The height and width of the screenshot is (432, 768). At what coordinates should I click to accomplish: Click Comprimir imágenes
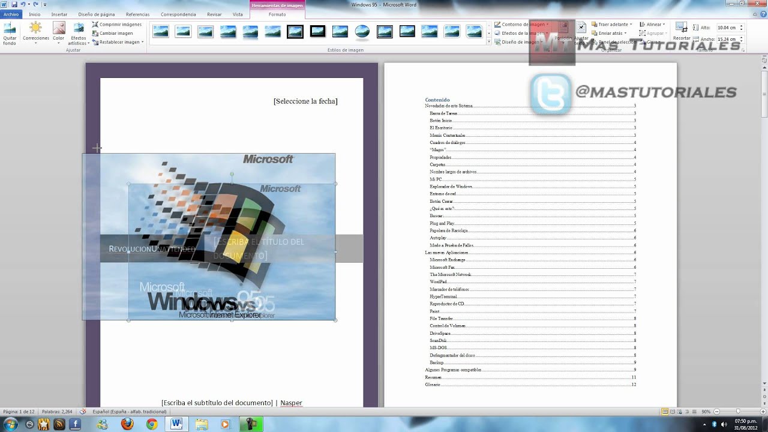[x=117, y=25]
